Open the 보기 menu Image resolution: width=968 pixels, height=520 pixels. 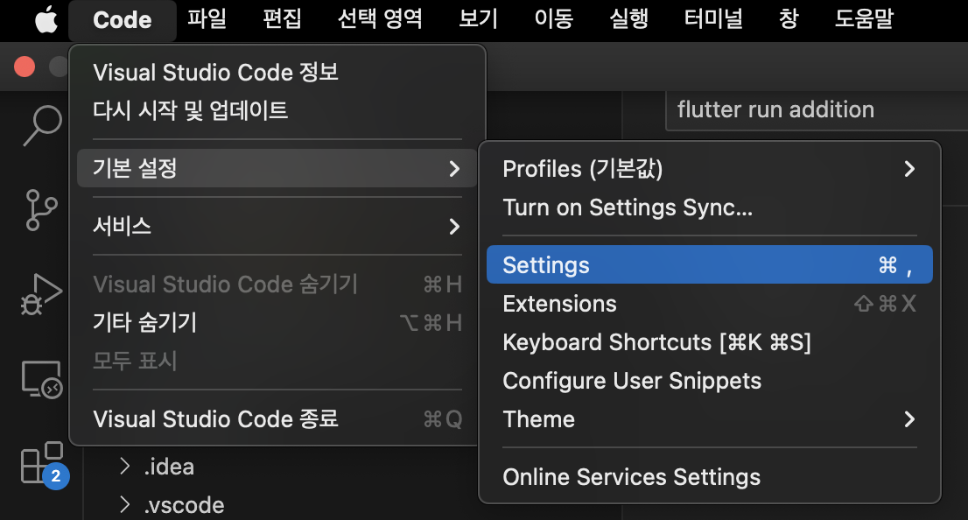tap(479, 19)
